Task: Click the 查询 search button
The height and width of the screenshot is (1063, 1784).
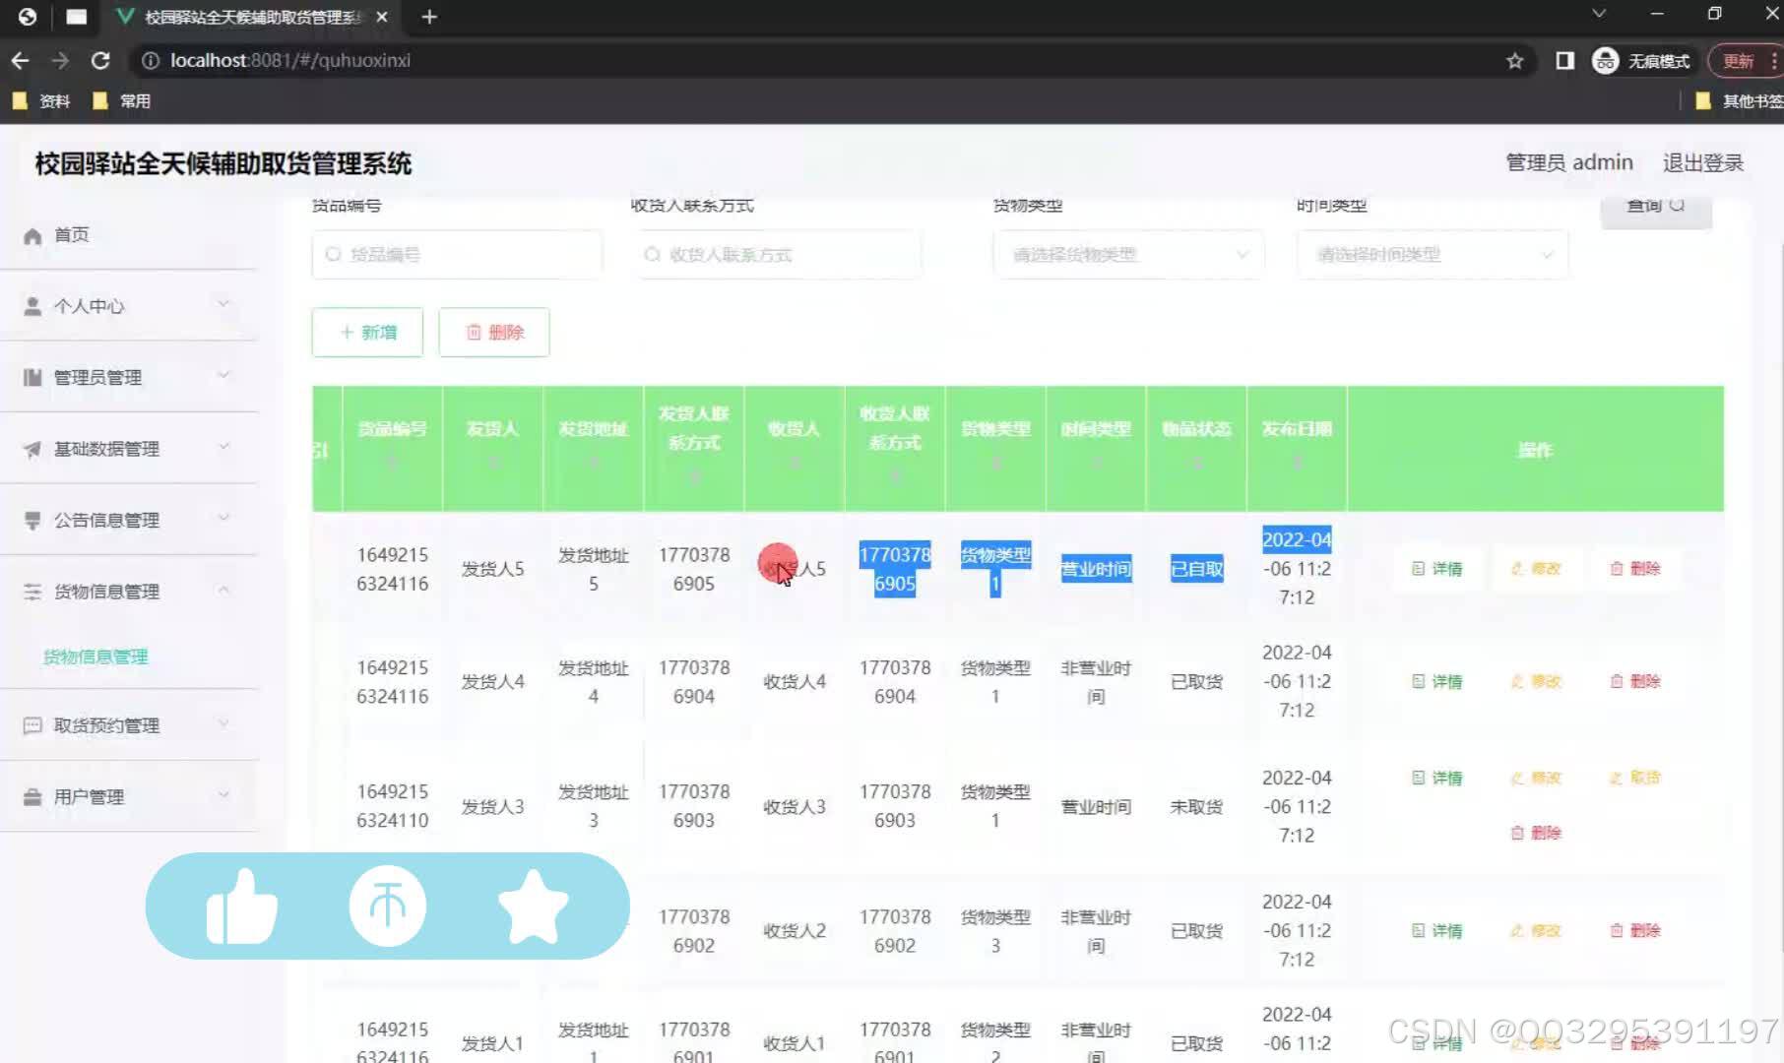Action: (1656, 207)
